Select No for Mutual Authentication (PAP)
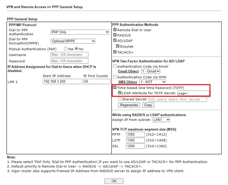Screen dimensions: 228x185 (76, 49)
